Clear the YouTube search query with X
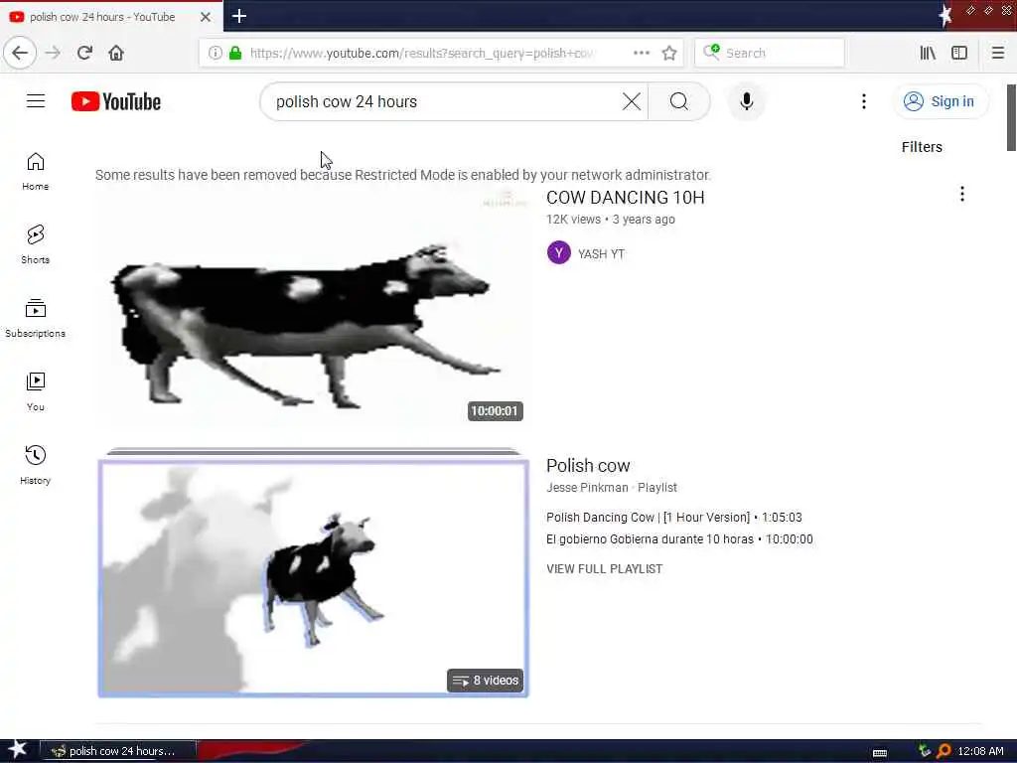Image resolution: width=1017 pixels, height=763 pixels. [x=631, y=101]
